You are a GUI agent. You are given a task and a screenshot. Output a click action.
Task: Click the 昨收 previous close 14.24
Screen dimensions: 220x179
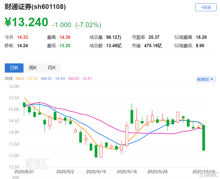pos(22,46)
